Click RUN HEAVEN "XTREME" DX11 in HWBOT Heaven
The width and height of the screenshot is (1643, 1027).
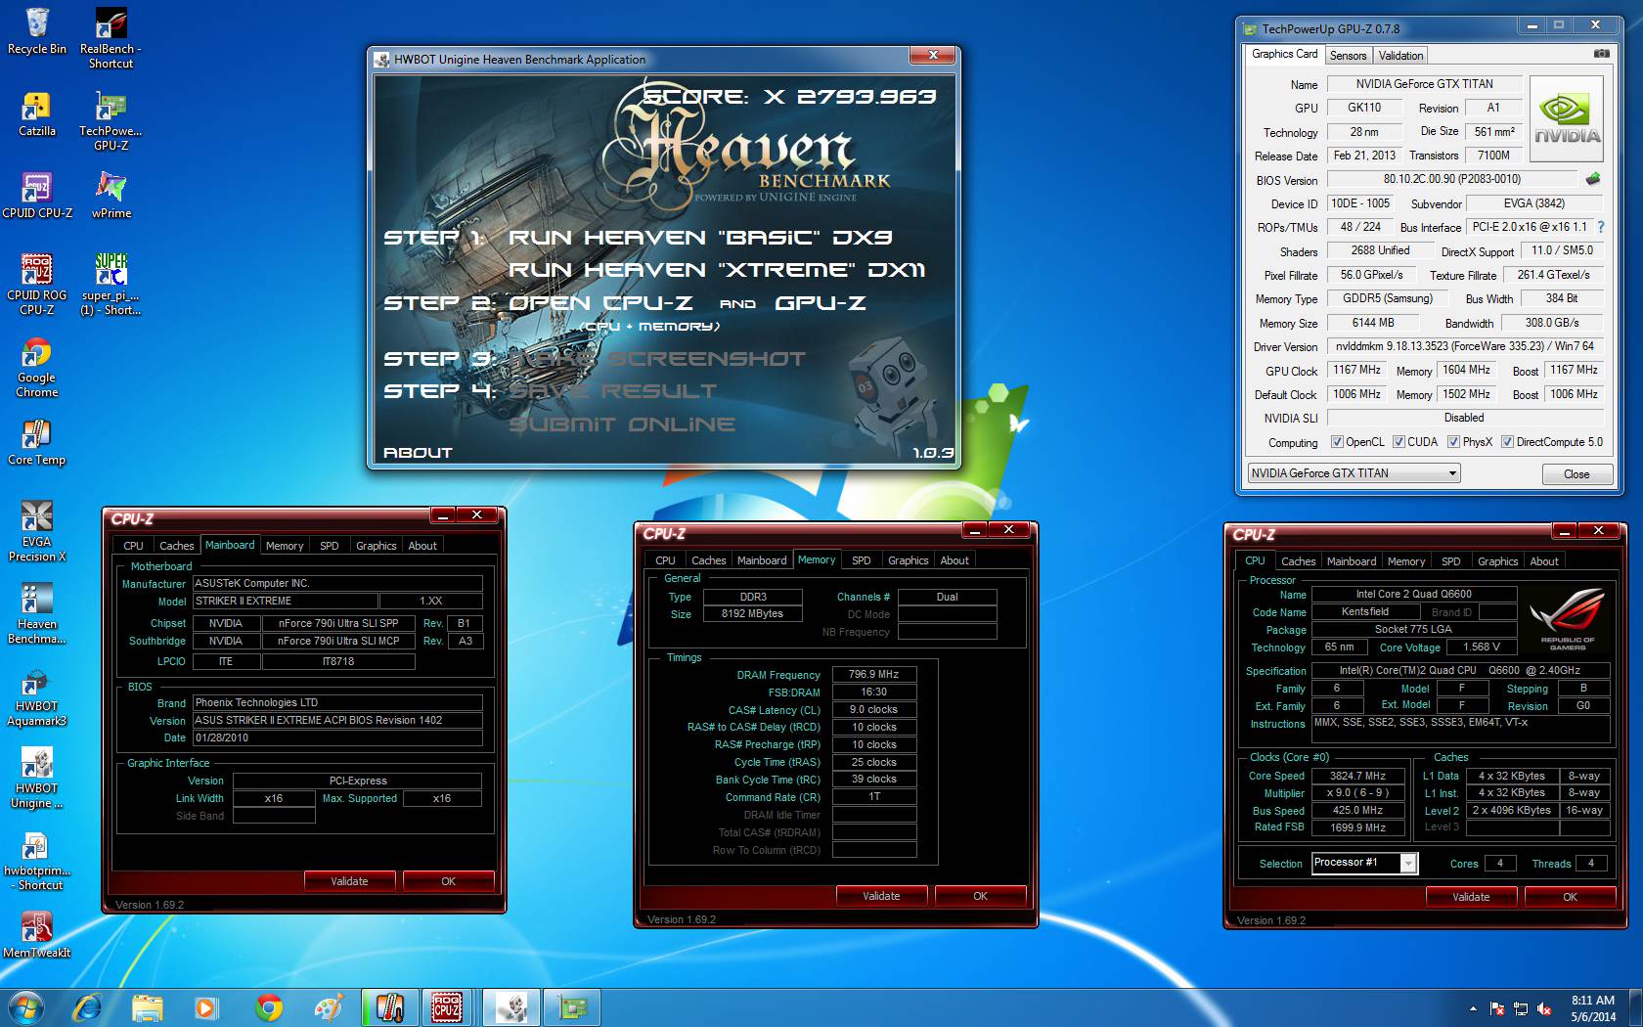717,270
